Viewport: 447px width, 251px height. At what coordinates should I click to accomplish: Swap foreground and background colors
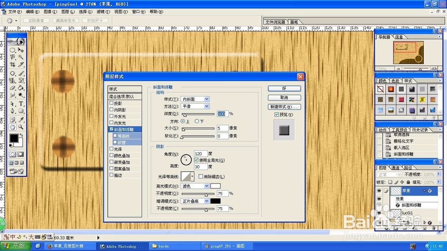coord(21,135)
